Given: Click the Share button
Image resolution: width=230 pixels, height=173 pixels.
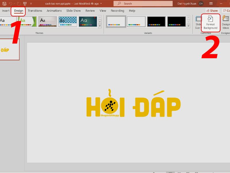Looking at the screenshot, I should coord(212,10).
